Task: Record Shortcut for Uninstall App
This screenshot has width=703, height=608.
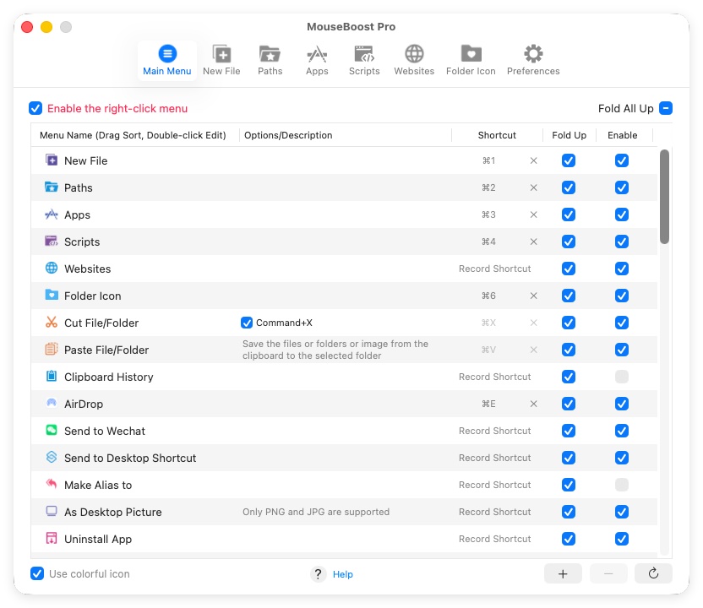Action: point(494,539)
